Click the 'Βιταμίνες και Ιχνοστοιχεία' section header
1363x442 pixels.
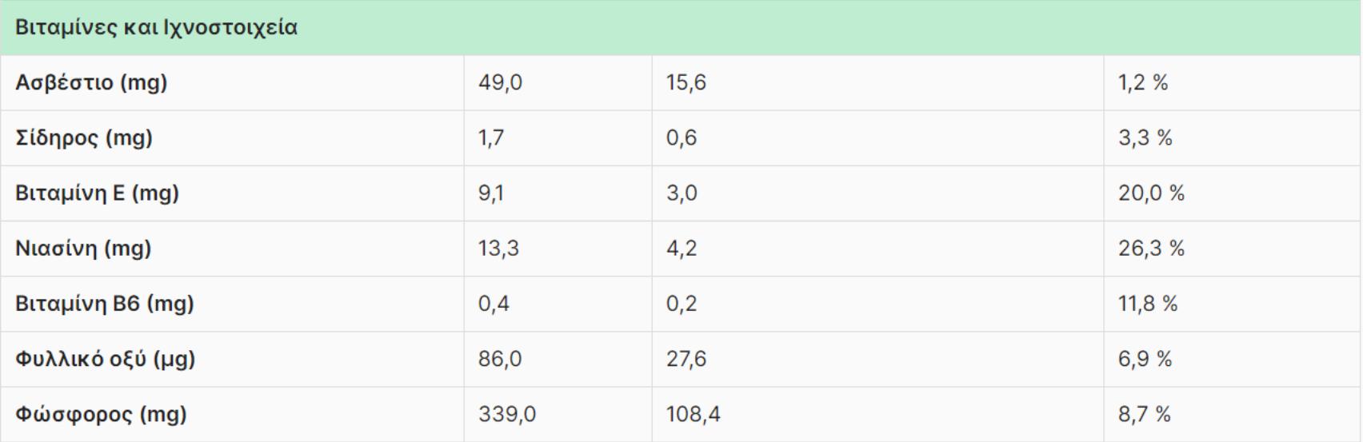(x=157, y=28)
